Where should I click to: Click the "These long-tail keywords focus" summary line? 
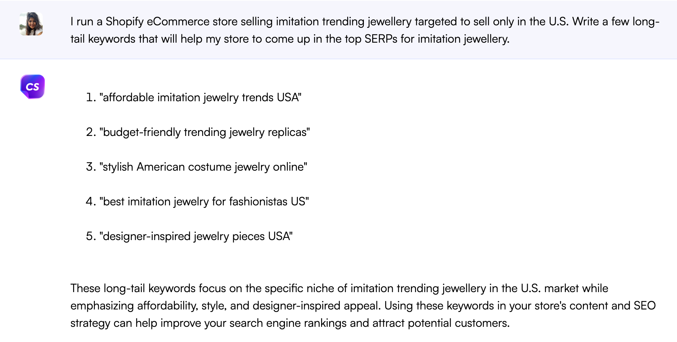click(x=339, y=288)
